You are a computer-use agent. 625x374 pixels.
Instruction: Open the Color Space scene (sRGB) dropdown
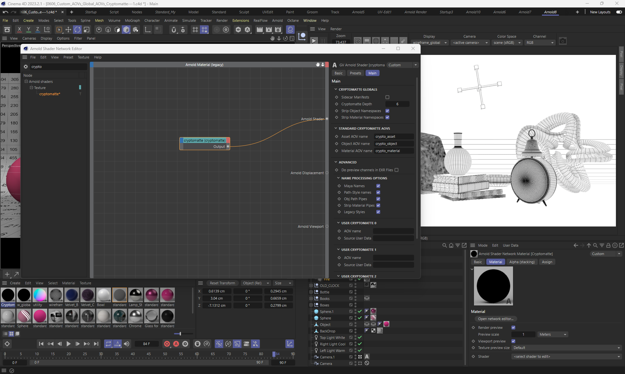[507, 43]
